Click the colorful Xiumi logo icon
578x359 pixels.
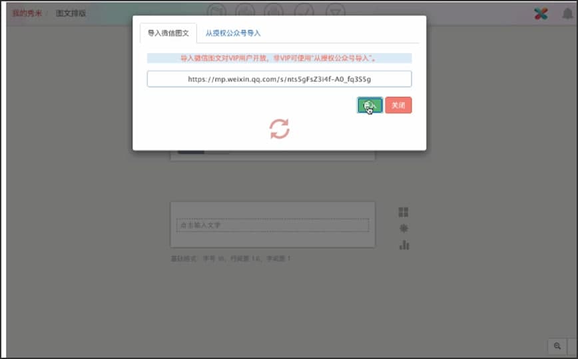(541, 13)
